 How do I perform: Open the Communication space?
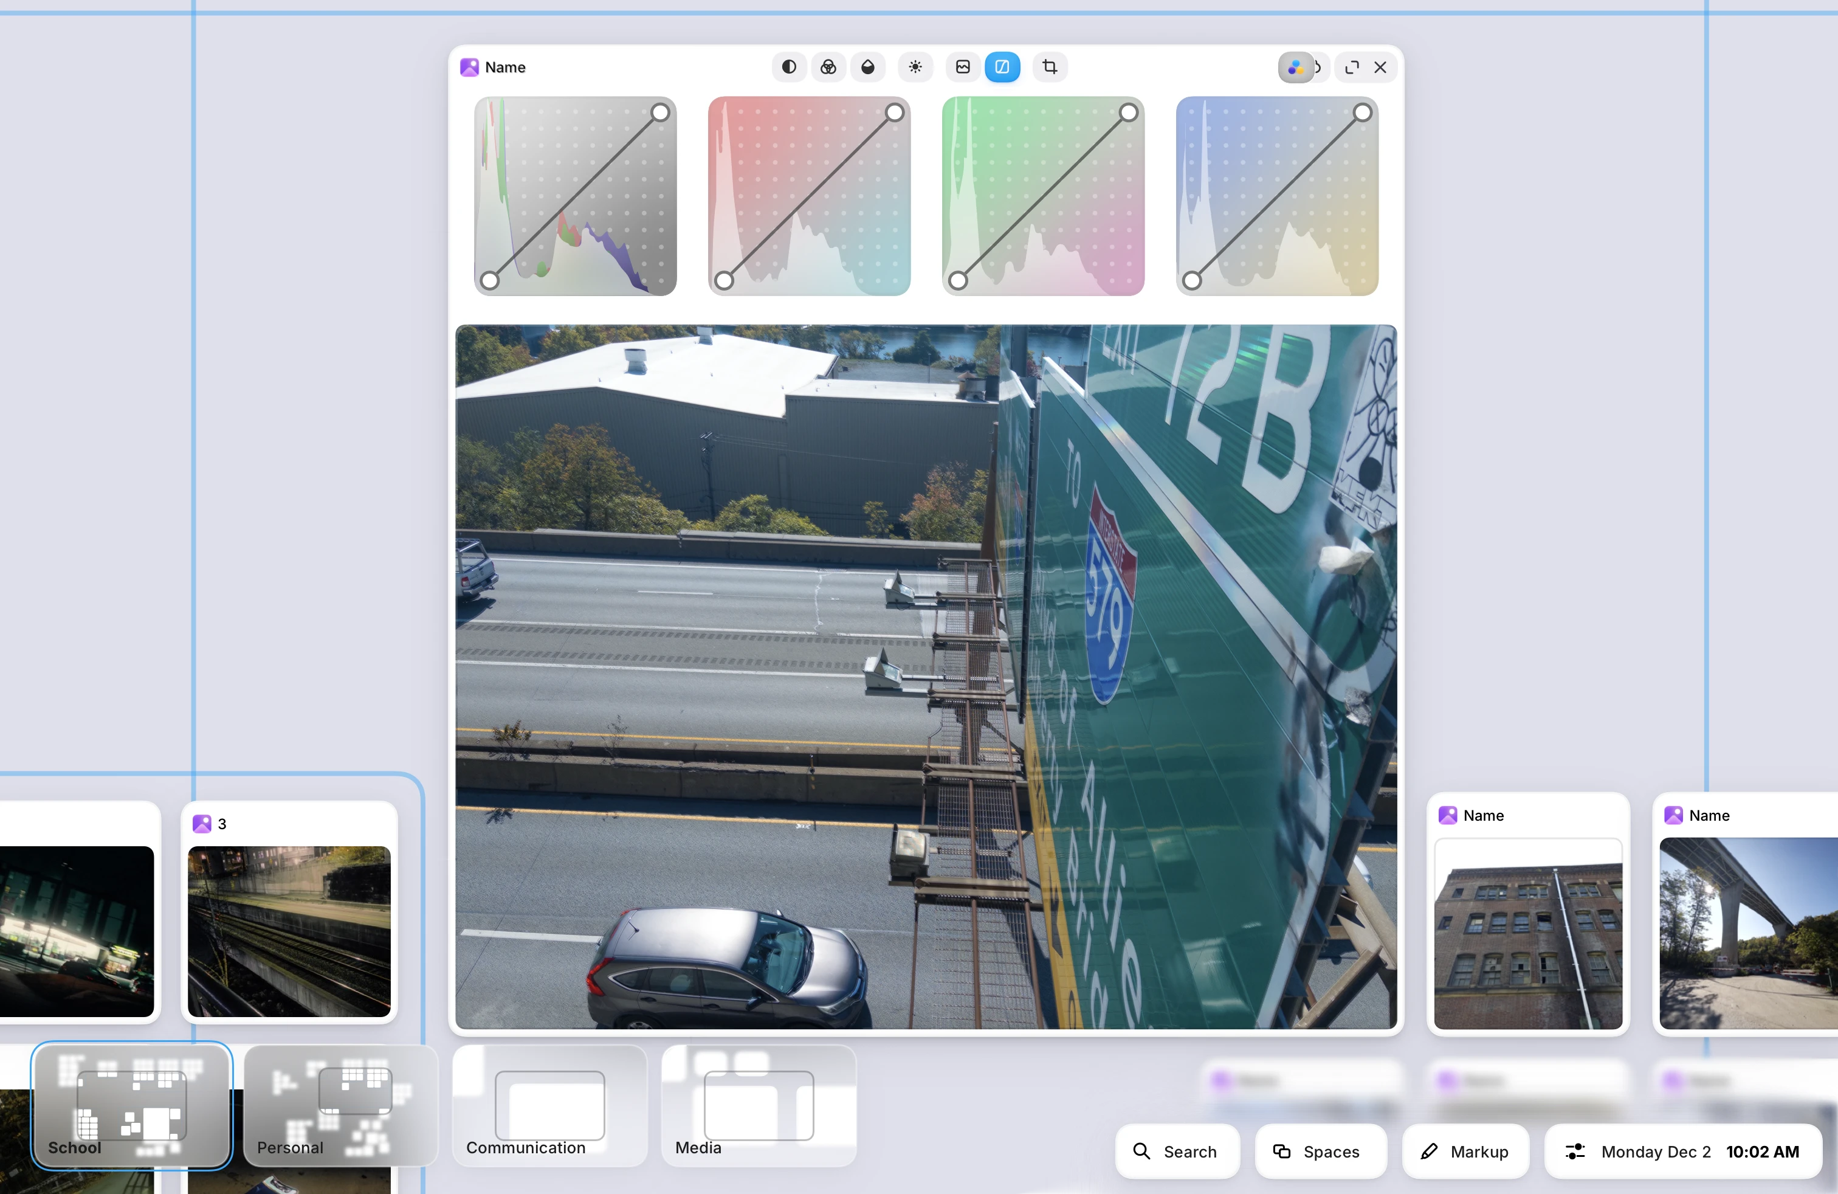tap(549, 1105)
